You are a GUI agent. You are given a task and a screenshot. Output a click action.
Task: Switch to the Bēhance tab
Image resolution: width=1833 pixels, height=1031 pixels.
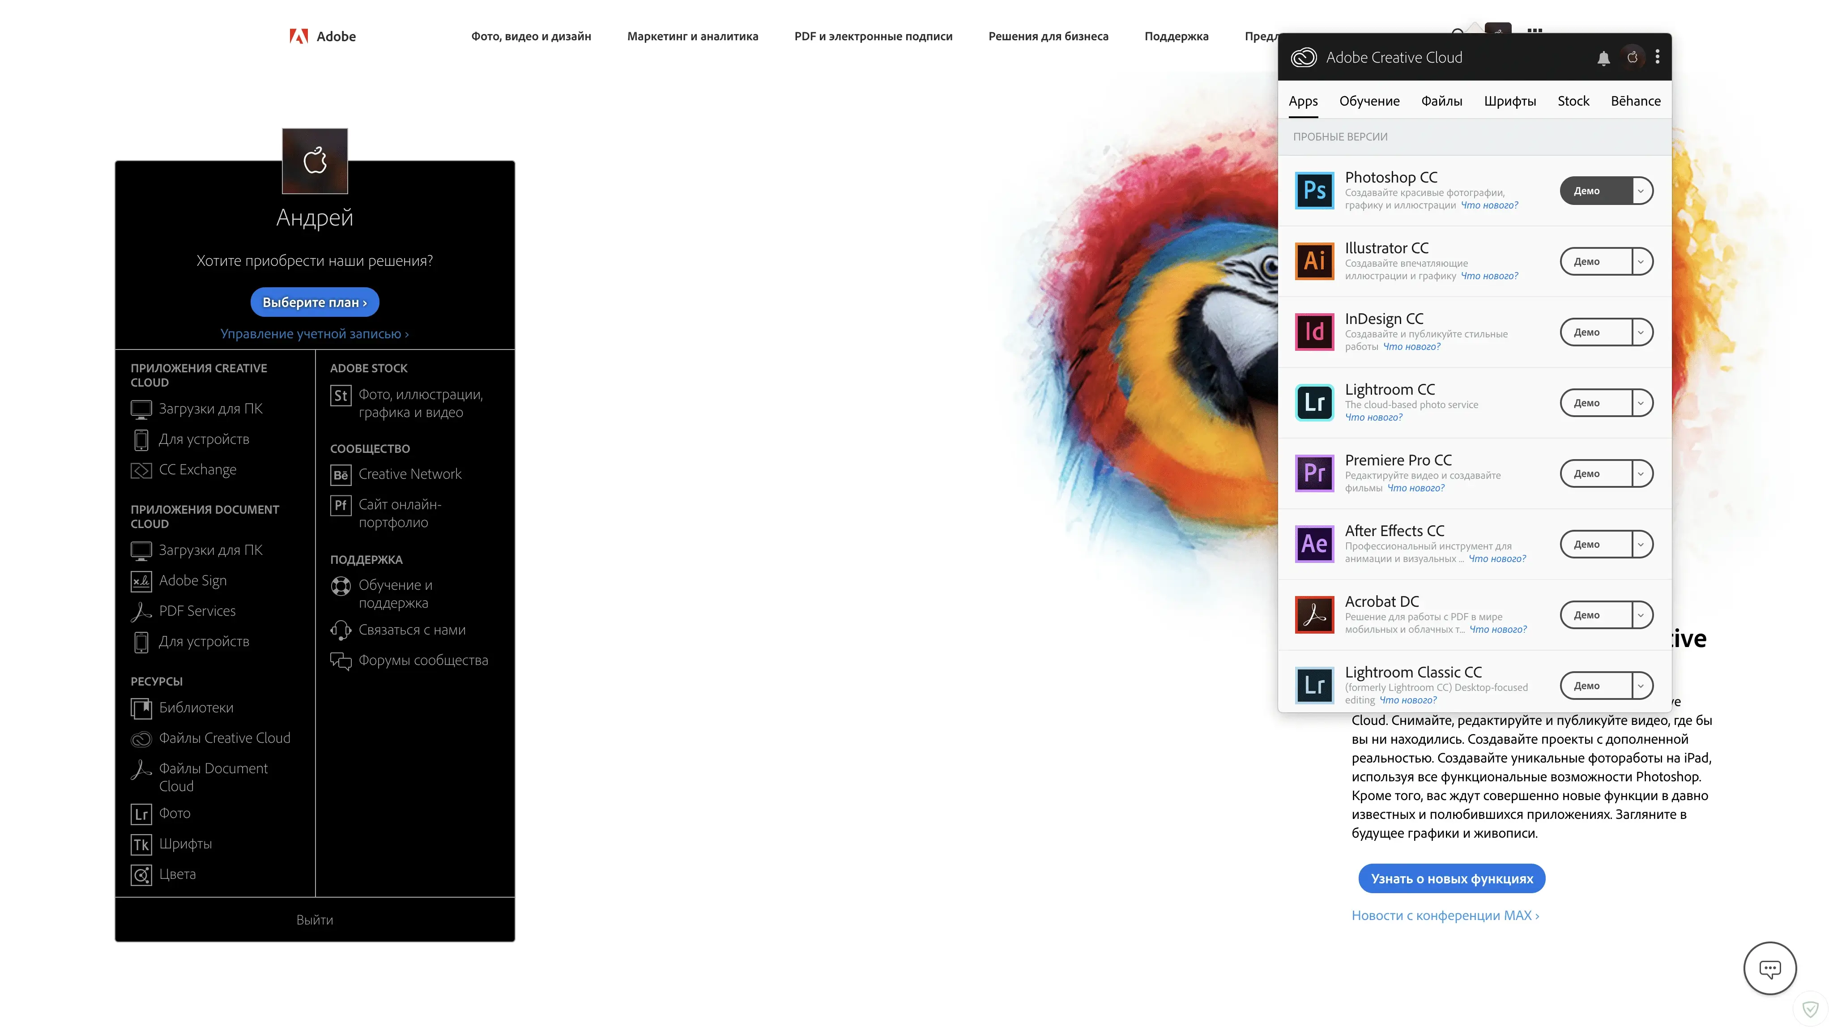click(1635, 101)
